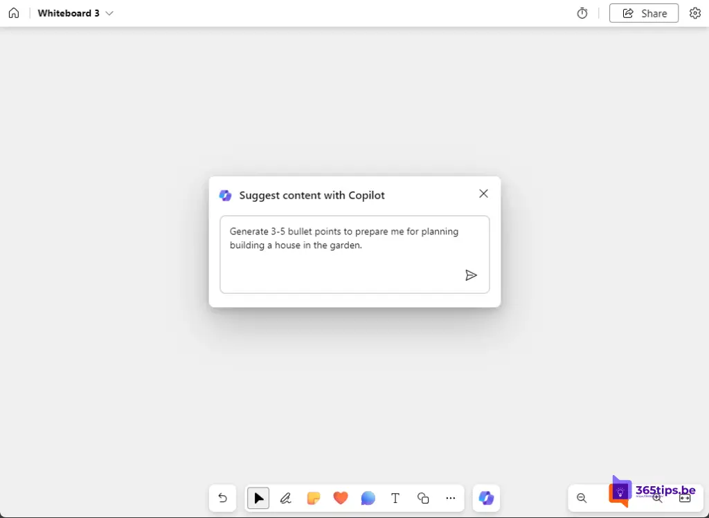Viewport: 709px width, 518px height.
Task: Add a sticky note from toolbar
Action: tap(313, 498)
